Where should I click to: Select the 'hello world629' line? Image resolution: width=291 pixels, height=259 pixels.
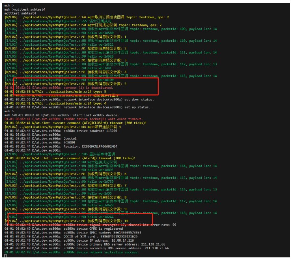(59, 205)
